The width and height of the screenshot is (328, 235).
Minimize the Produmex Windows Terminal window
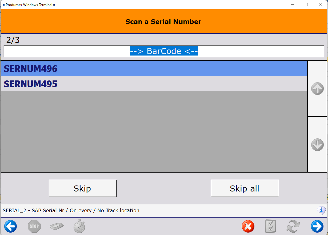point(293,5)
